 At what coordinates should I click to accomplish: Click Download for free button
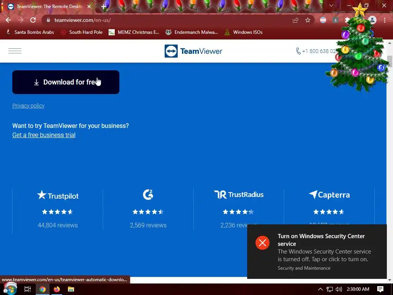tap(66, 82)
